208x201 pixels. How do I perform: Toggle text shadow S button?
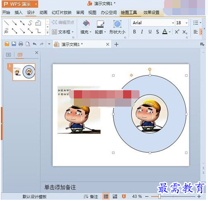(158, 32)
